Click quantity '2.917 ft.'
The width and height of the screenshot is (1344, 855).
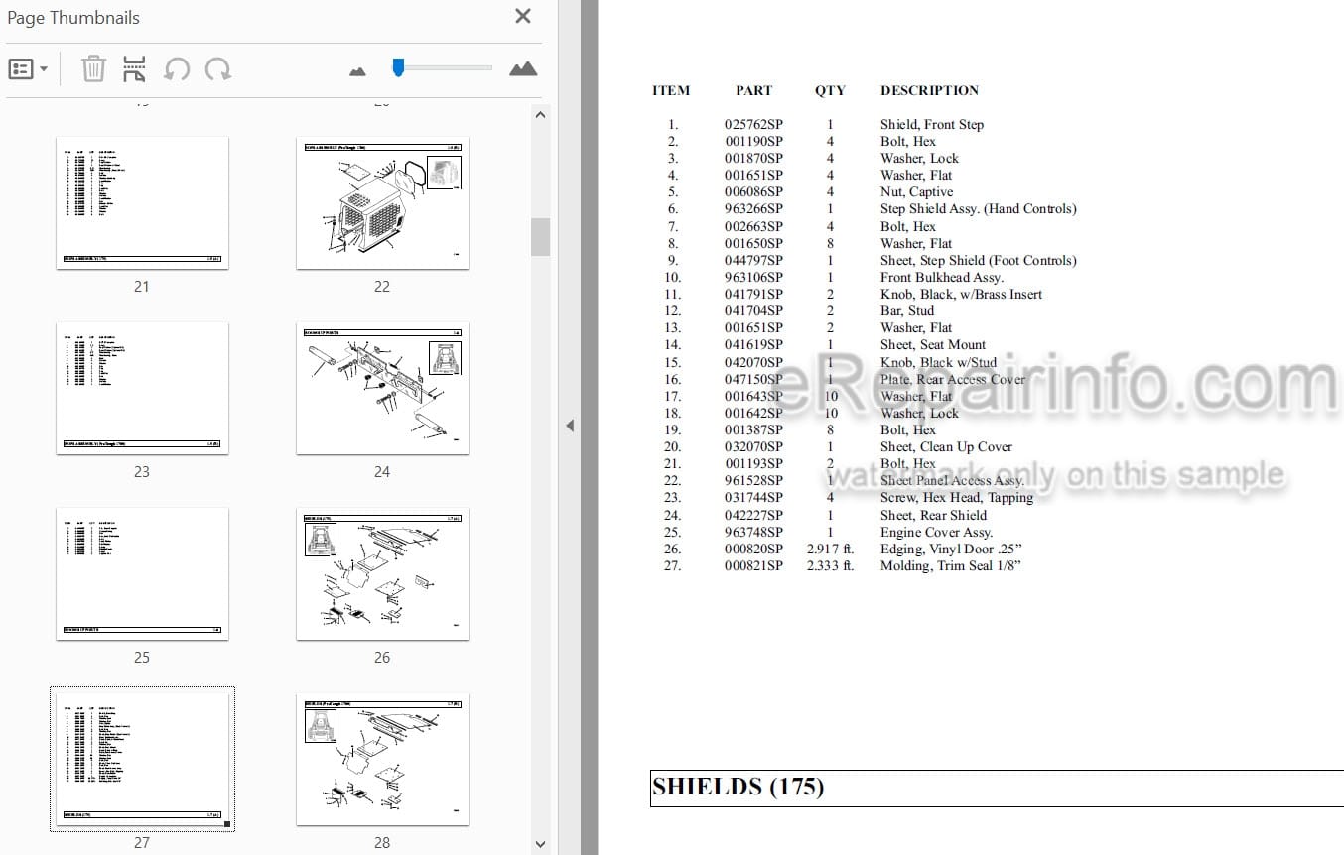coord(831,550)
